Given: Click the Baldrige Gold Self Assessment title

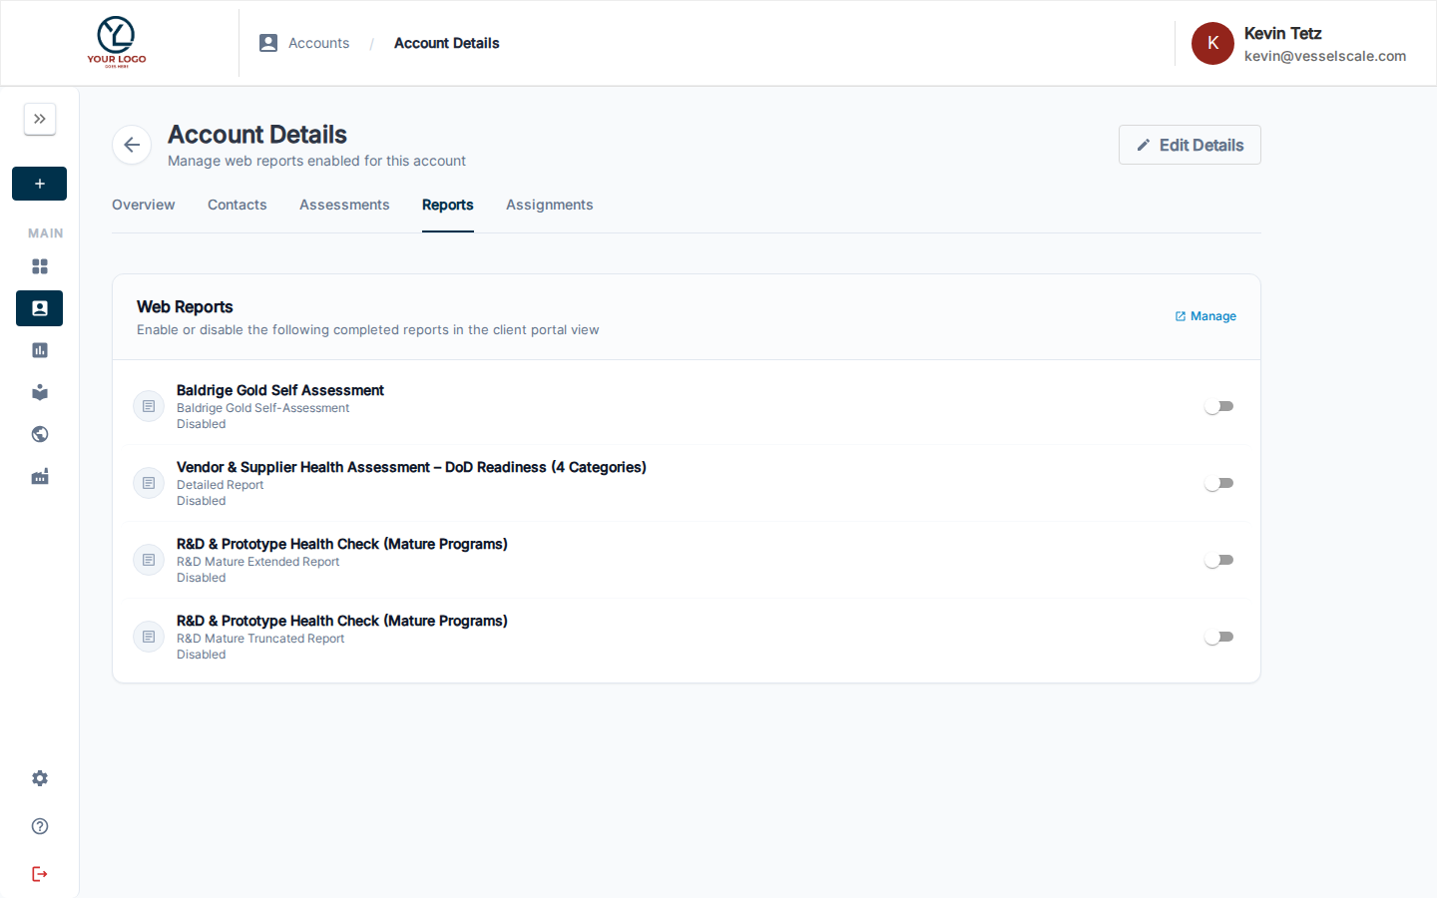Looking at the screenshot, I should (x=280, y=390).
